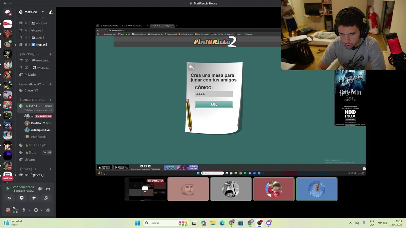Select the EN DIRECTO streaming user in voice list
Screen dimensions: 406x228
[x=38, y=116]
